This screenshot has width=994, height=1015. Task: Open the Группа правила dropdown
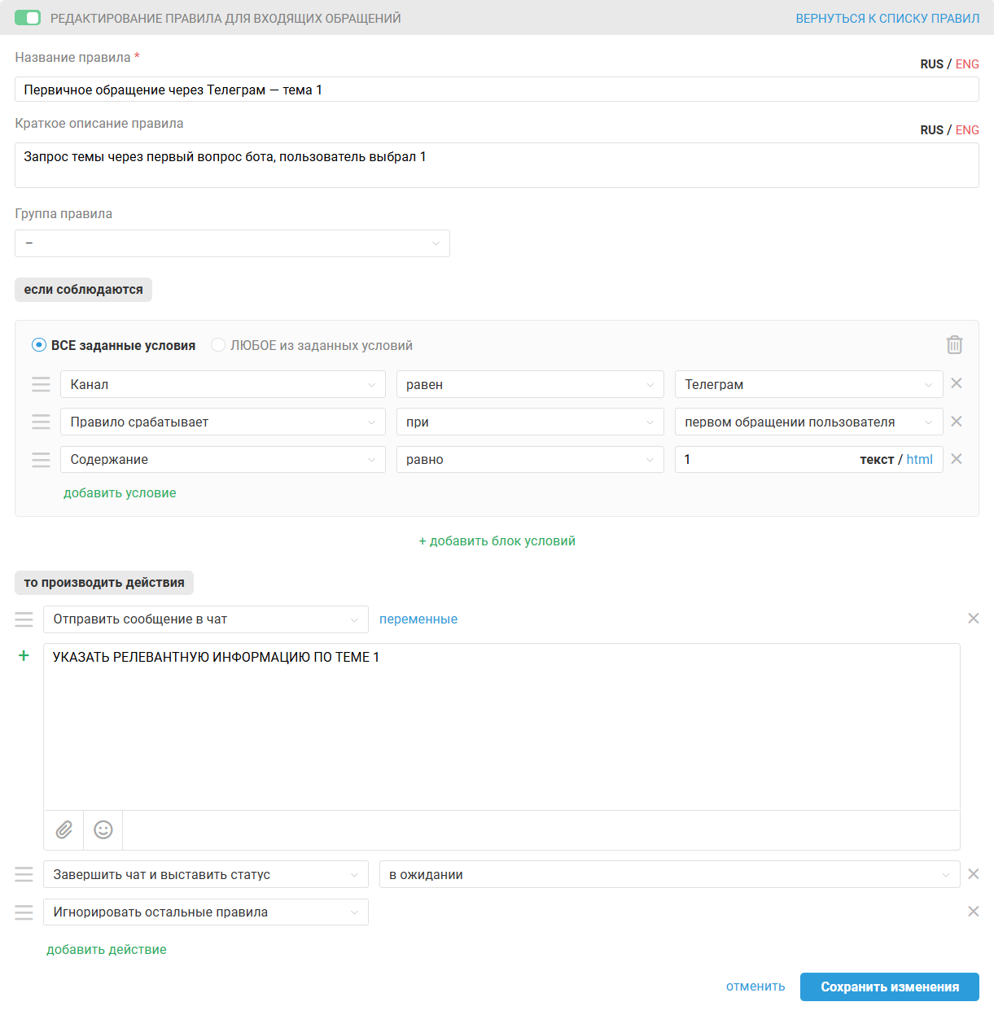pyautogui.click(x=232, y=243)
